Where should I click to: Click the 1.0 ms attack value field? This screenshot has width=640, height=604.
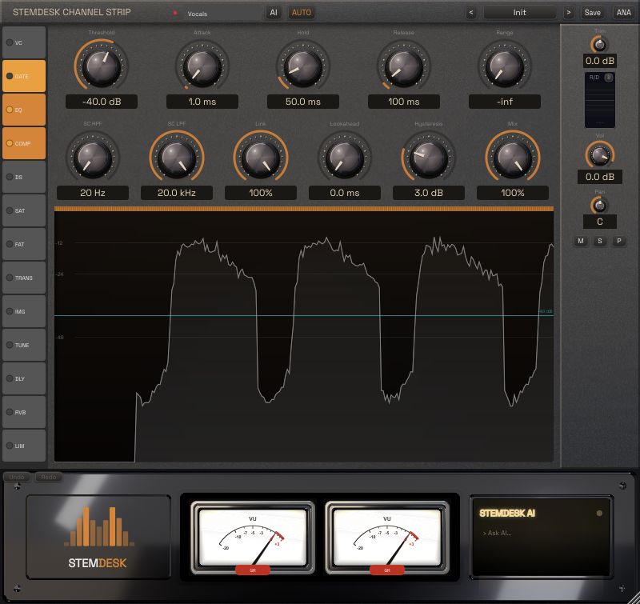[x=202, y=102]
